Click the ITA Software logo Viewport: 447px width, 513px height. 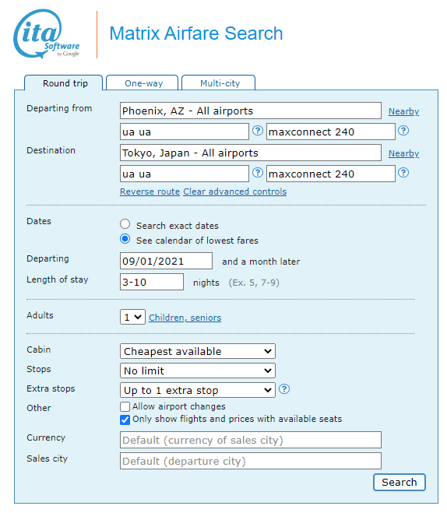[46, 34]
